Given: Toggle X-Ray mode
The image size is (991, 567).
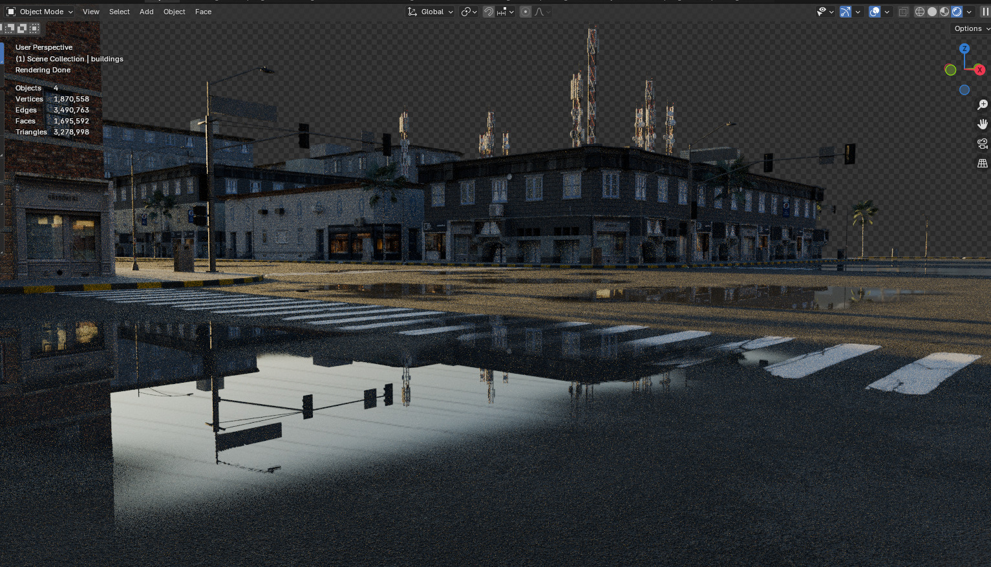Looking at the screenshot, I should [x=904, y=12].
